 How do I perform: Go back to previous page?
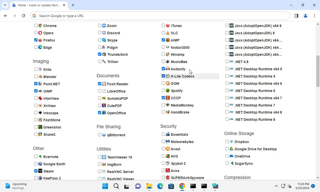coord(5,16)
